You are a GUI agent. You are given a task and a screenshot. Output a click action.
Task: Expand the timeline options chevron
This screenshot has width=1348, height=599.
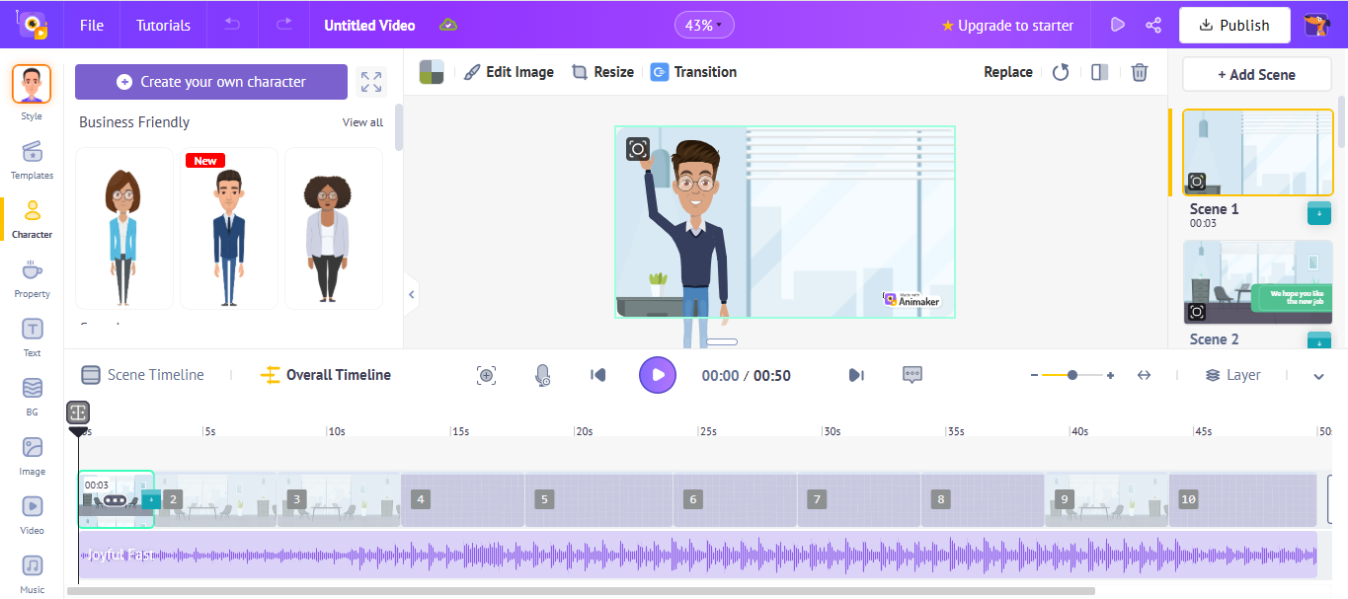pyautogui.click(x=1317, y=376)
